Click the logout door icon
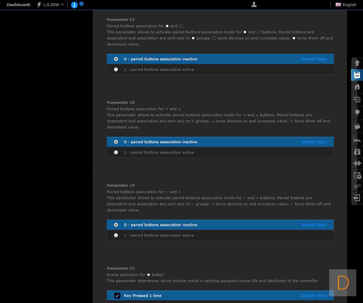This screenshot has width=363, height=303. click(357, 198)
